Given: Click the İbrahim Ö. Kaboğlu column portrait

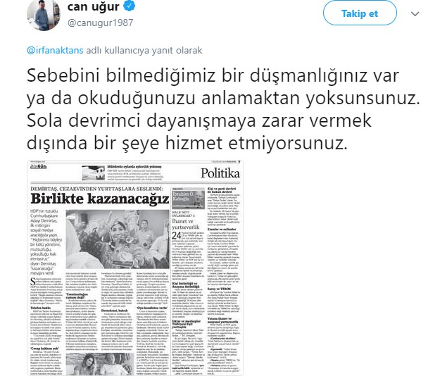Looking at the screenshot, I should point(188,199).
